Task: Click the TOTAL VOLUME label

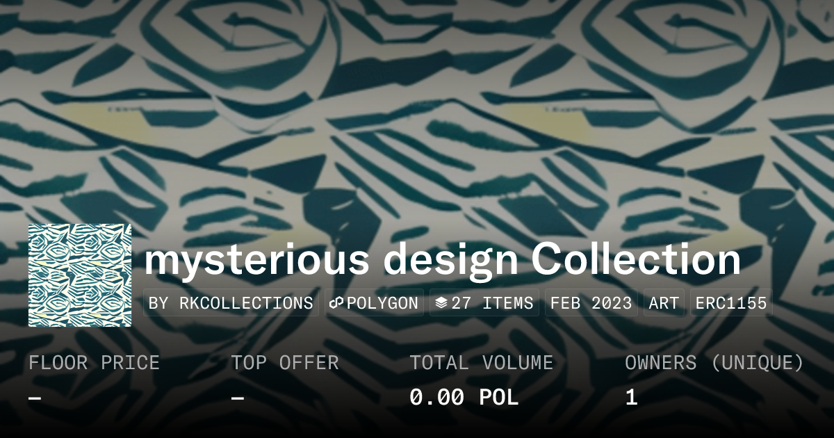Action: (481, 363)
